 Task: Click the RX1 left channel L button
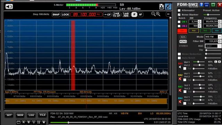tap(216, 62)
